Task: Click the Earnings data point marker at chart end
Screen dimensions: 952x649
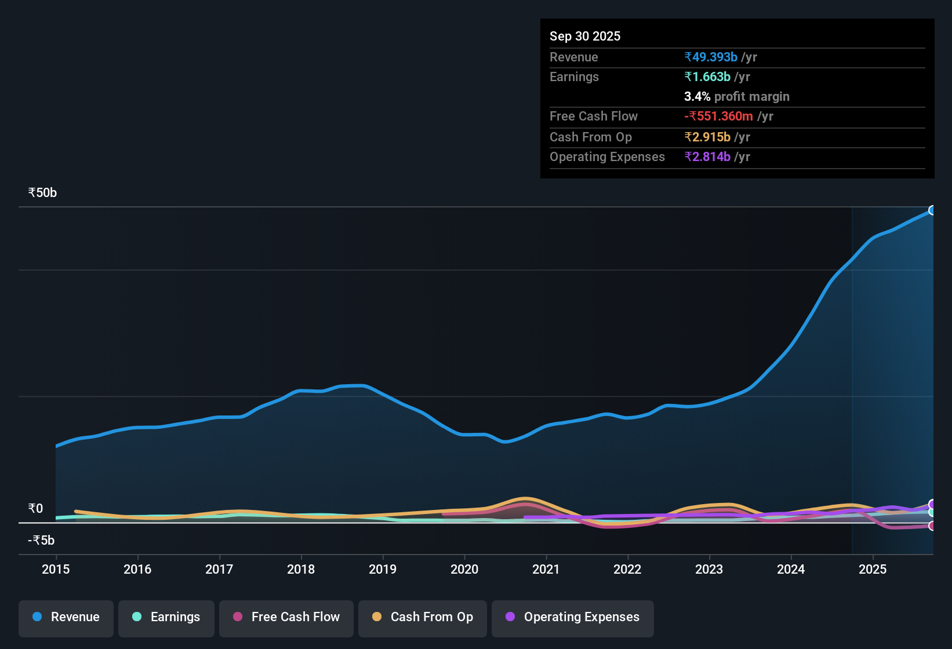Action: point(932,512)
